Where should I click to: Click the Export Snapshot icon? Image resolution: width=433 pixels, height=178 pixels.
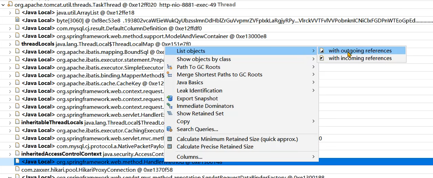(x=170, y=98)
